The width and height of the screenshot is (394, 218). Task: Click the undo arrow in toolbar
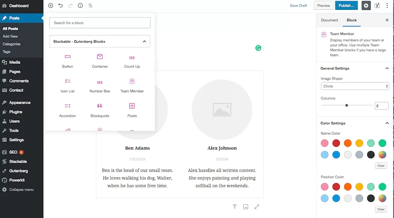pyautogui.click(x=61, y=5)
